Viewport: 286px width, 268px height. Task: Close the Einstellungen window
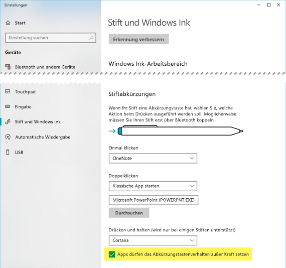tap(278, 5)
